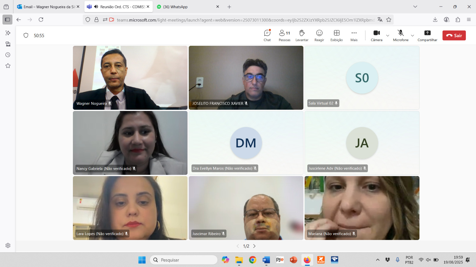
Task: Toggle the Câmera on or off
Action: tap(377, 35)
